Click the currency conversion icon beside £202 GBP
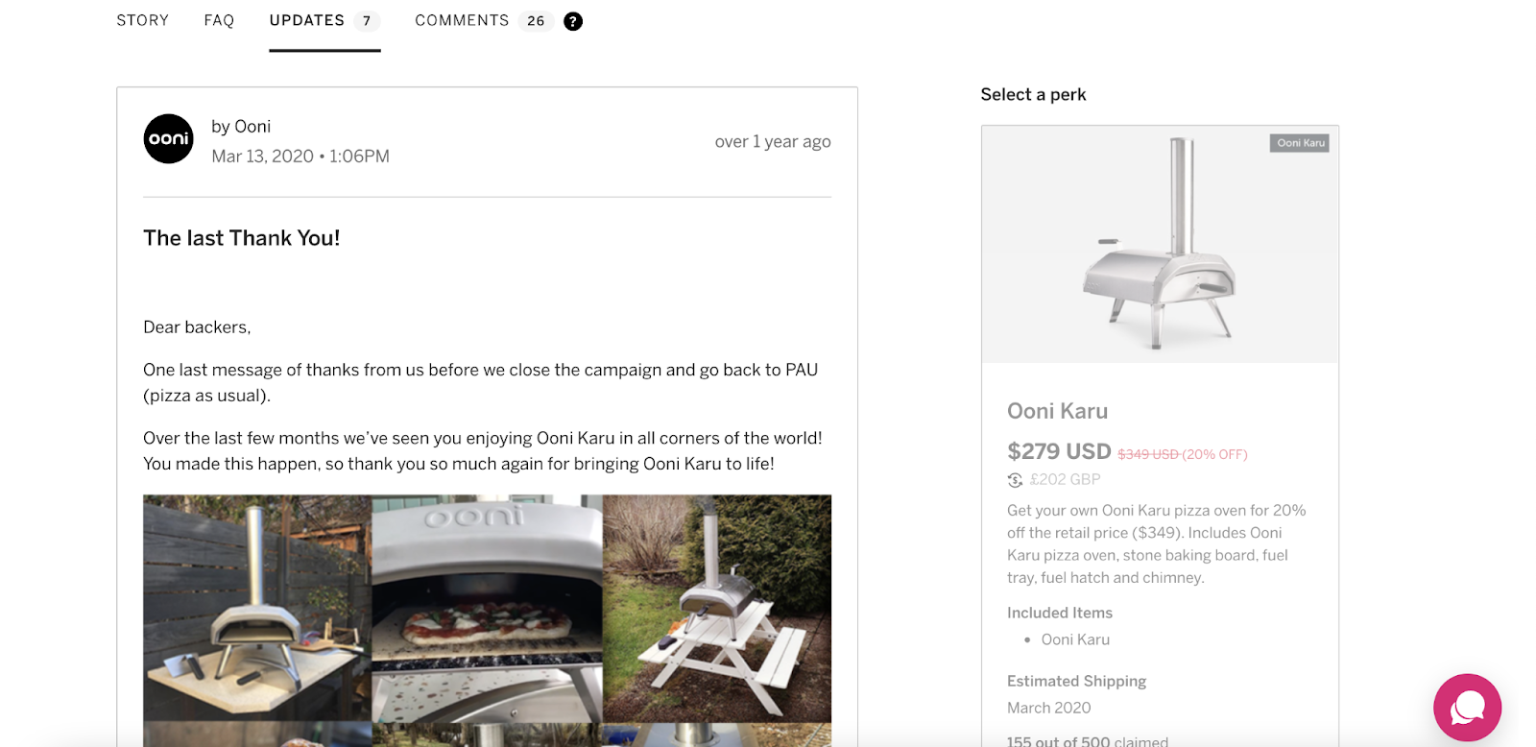Viewport: 1536px width, 747px height. [1015, 480]
